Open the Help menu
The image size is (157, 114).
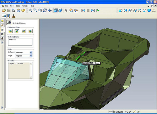tap(32, 6)
